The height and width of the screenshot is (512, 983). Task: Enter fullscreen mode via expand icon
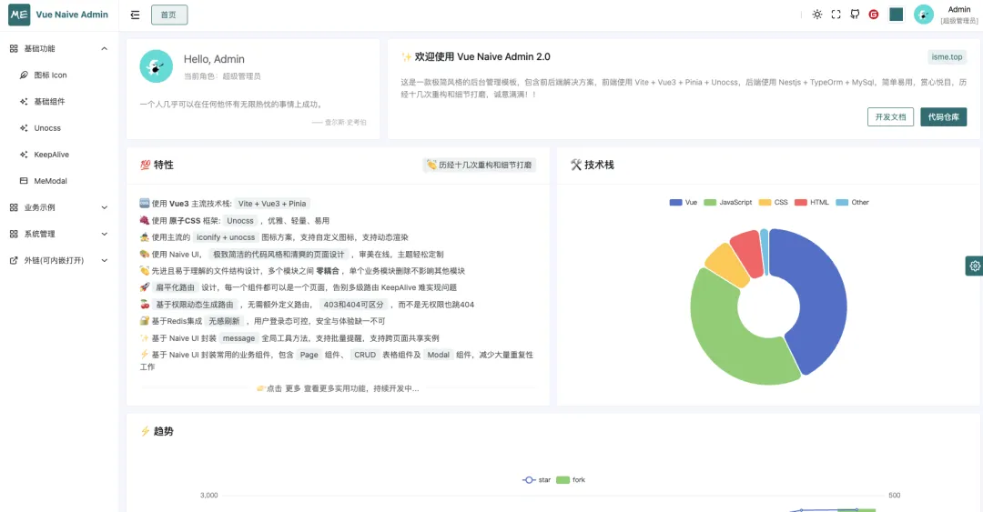point(836,15)
